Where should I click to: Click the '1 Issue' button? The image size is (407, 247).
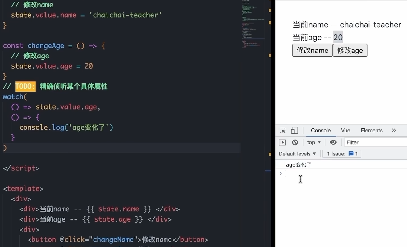pos(341,154)
